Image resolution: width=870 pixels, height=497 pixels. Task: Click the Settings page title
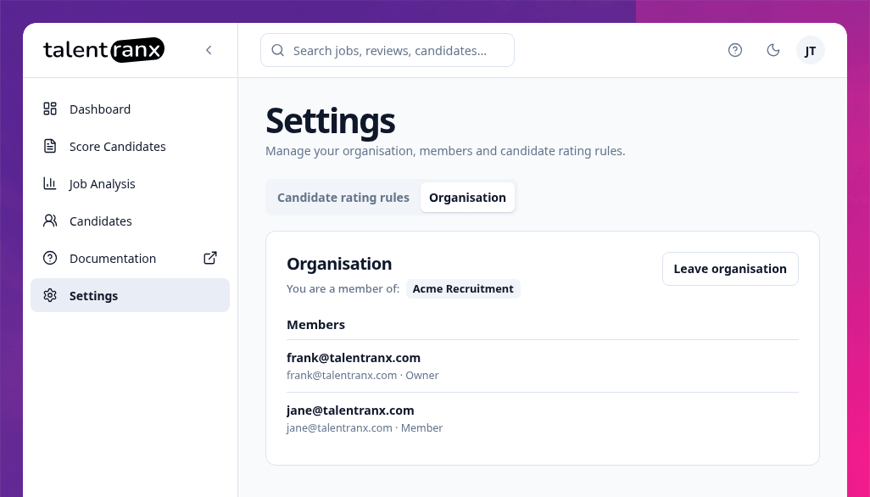330,121
